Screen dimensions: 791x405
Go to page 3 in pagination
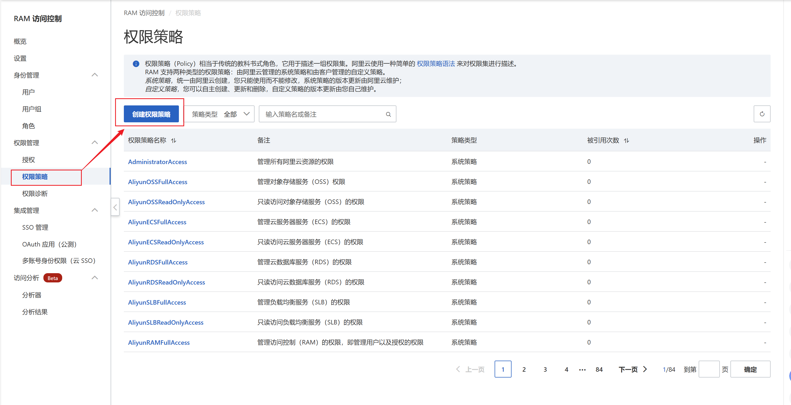pyautogui.click(x=545, y=369)
